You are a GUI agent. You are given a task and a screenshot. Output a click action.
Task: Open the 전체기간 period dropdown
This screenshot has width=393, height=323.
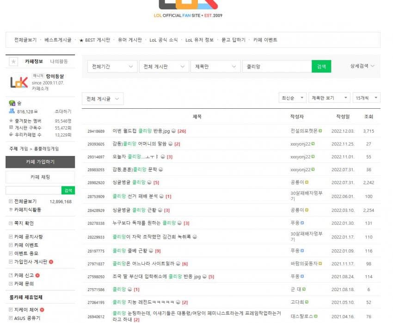point(112,67)
